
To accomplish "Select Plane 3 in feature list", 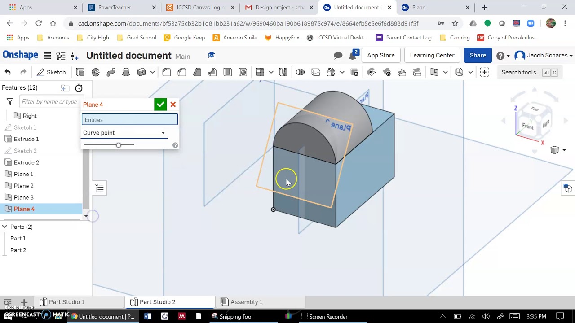I will tap(24, 197).
